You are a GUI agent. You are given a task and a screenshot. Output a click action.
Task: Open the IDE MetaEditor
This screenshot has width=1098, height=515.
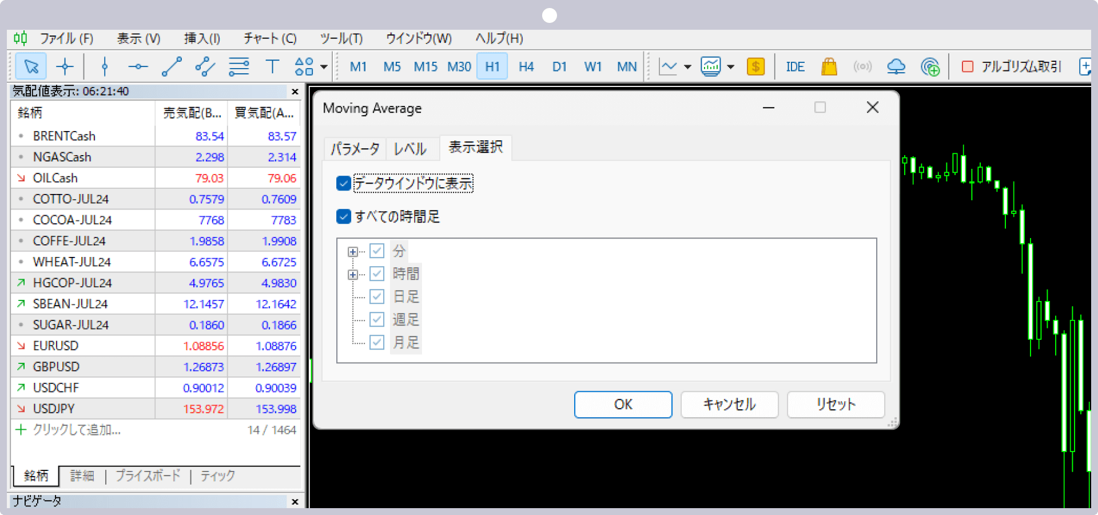coord(795,67)
